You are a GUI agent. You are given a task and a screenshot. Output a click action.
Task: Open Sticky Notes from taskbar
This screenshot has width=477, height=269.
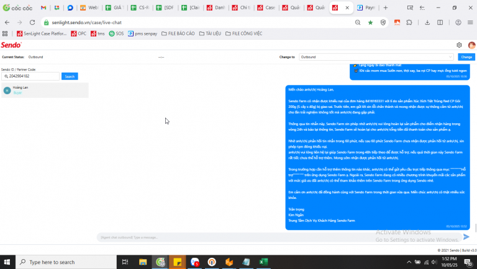tap(178, 262)
